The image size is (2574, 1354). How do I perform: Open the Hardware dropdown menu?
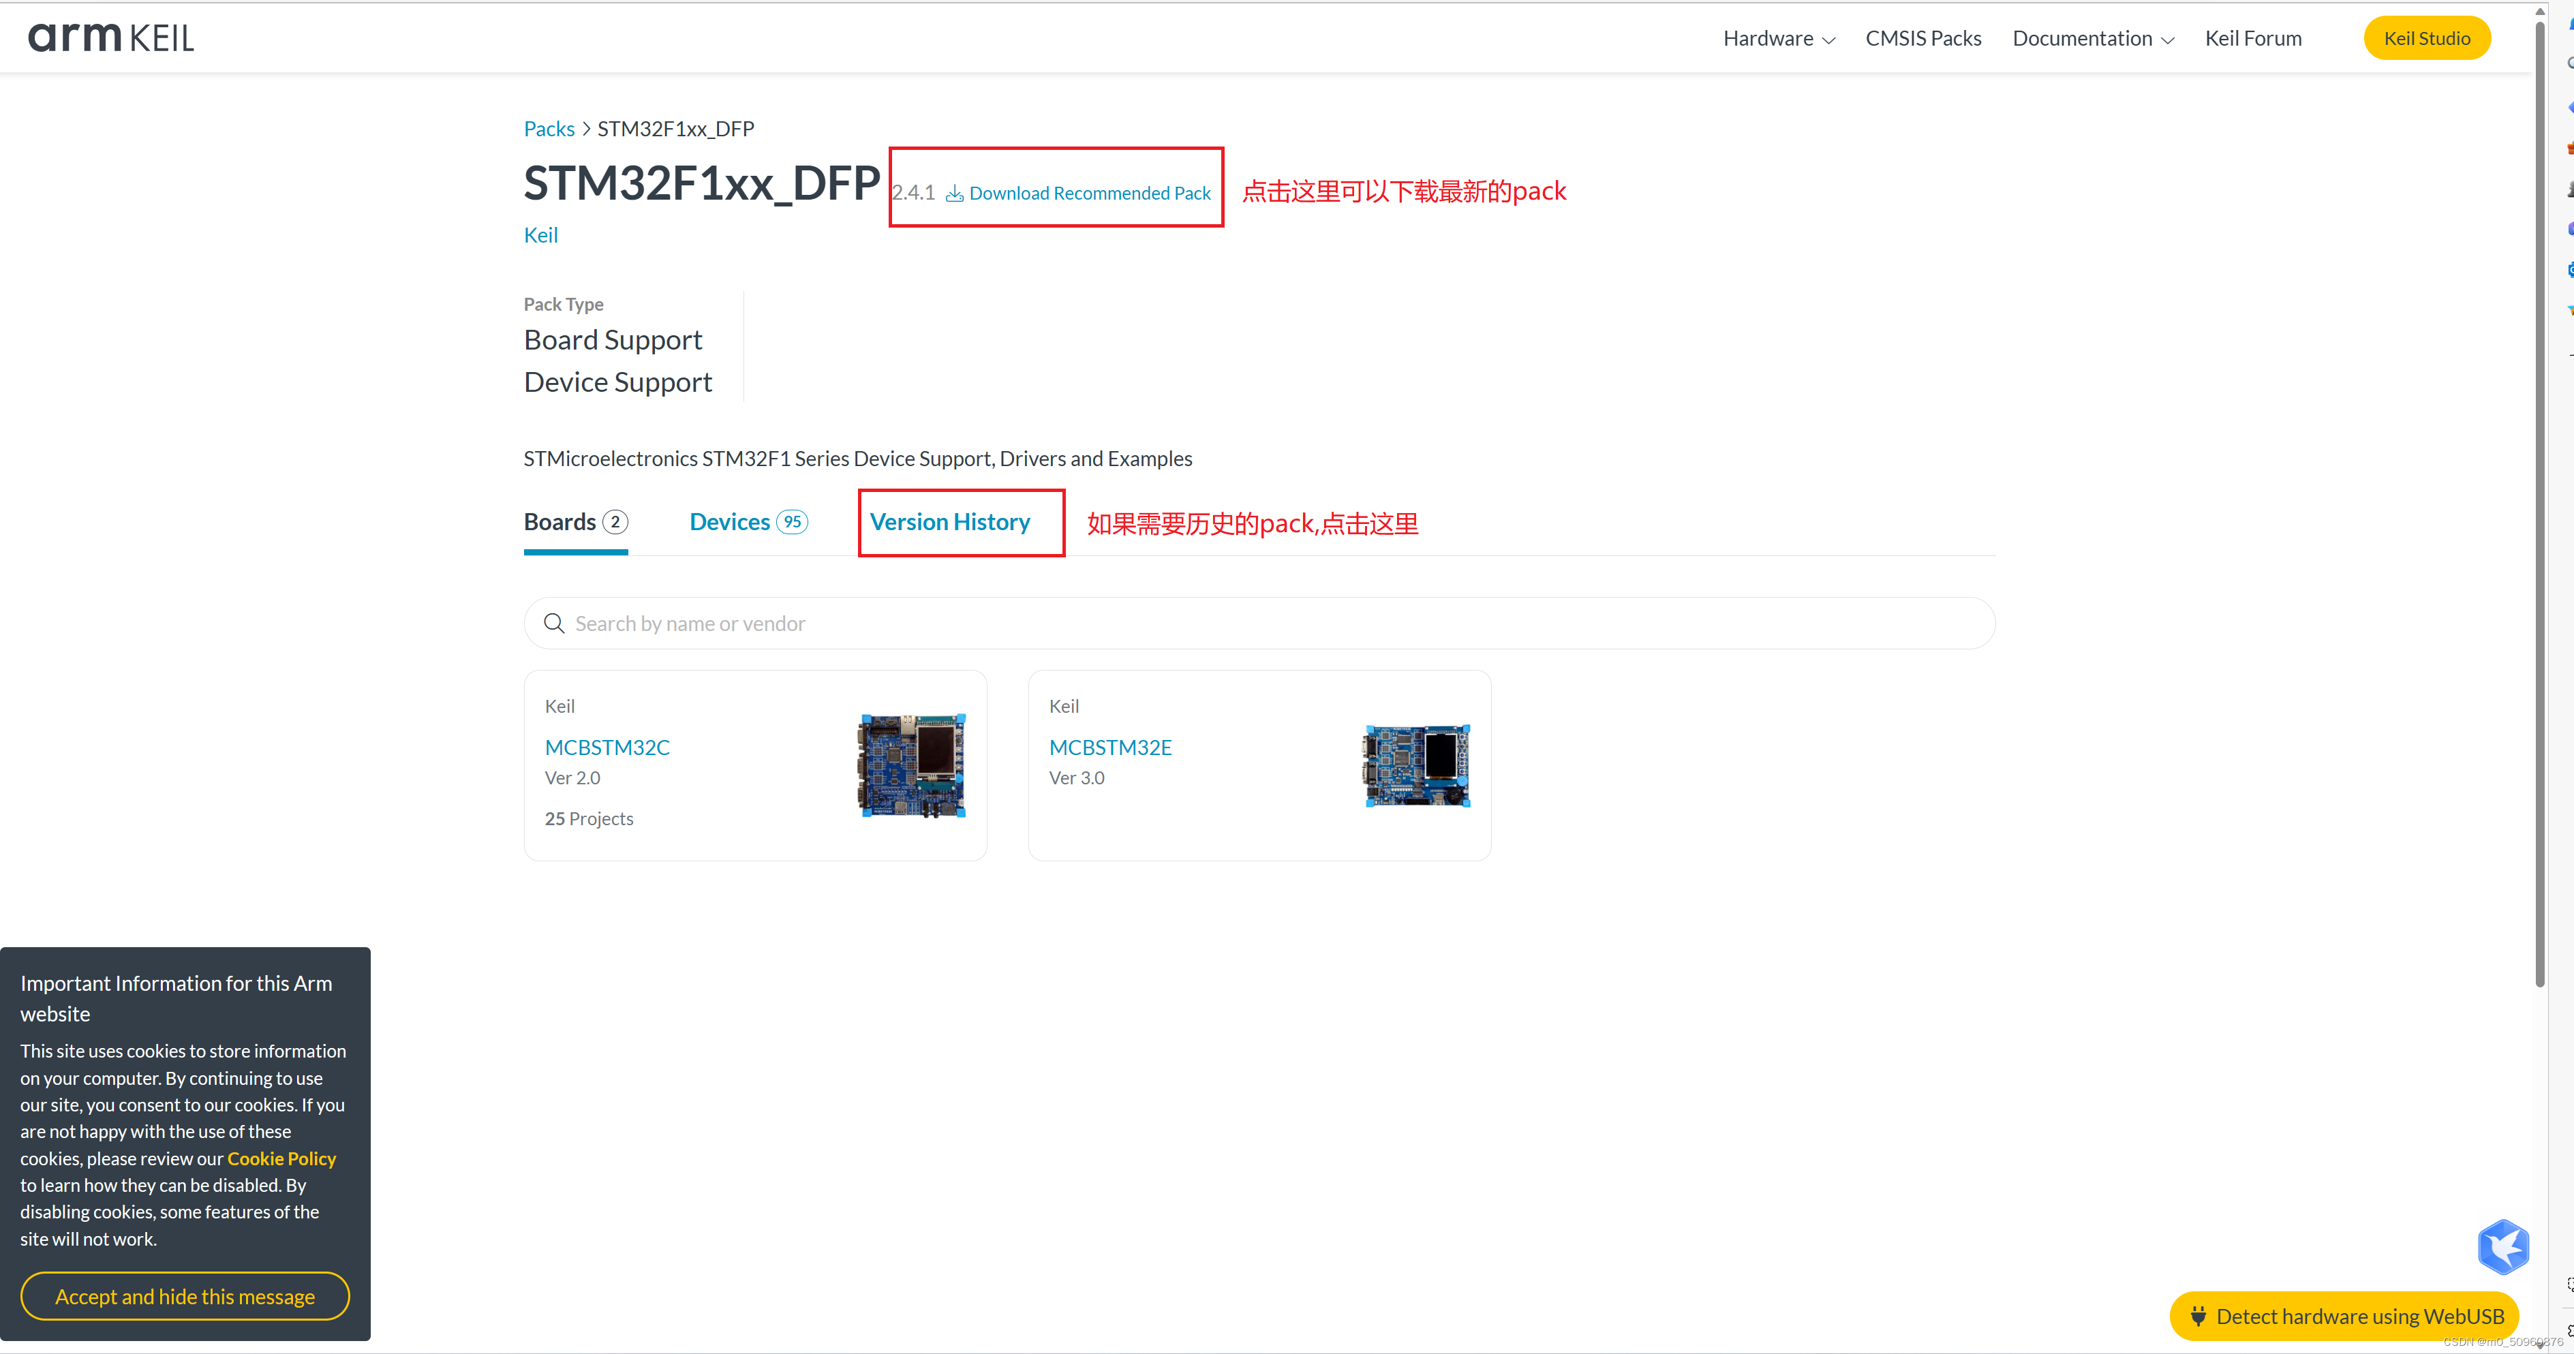click(x=1779, y=38)
